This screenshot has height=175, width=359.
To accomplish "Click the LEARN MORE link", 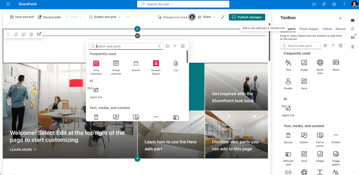I will (x=23, y=150).
